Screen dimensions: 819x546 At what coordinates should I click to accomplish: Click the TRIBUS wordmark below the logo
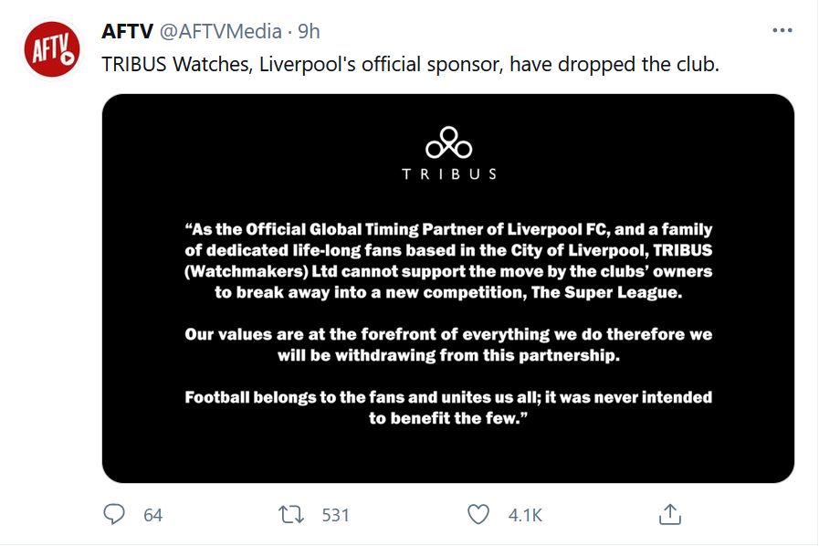point(449,173)
